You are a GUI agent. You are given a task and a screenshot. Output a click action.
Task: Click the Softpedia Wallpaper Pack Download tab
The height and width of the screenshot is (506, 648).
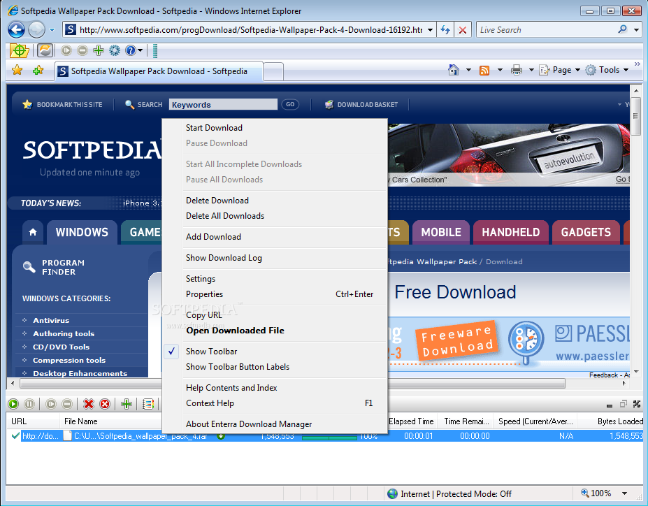(159, 71)
